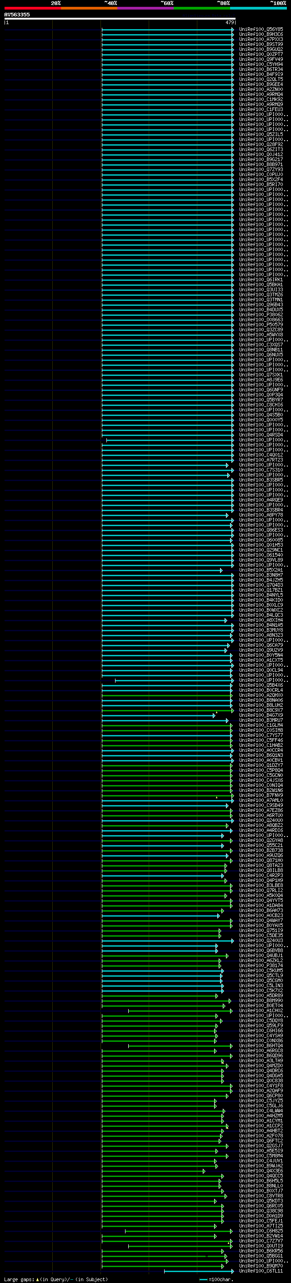Click the arrowhead ending the B4G7X9 alignment
The height and width of the screenshot is (1283, 291).
[x=215, y=716]
